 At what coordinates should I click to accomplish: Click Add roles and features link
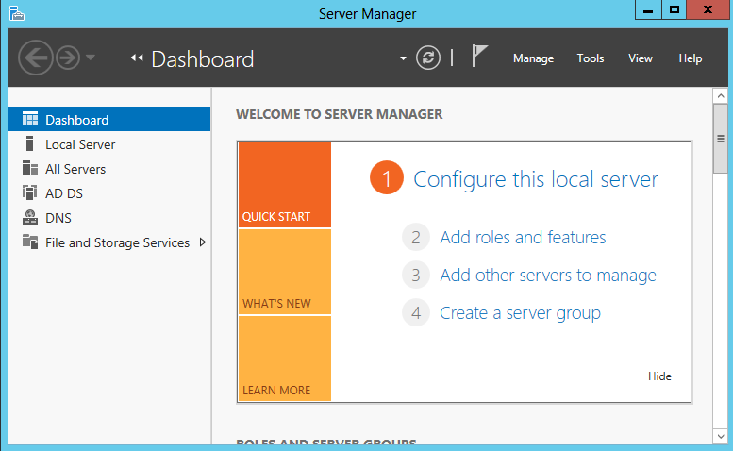(x=523, y=238)
